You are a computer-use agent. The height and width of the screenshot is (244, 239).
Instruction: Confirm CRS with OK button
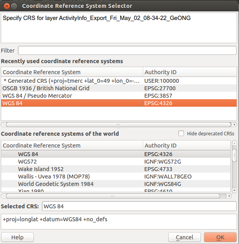click(x=220, y=237)
